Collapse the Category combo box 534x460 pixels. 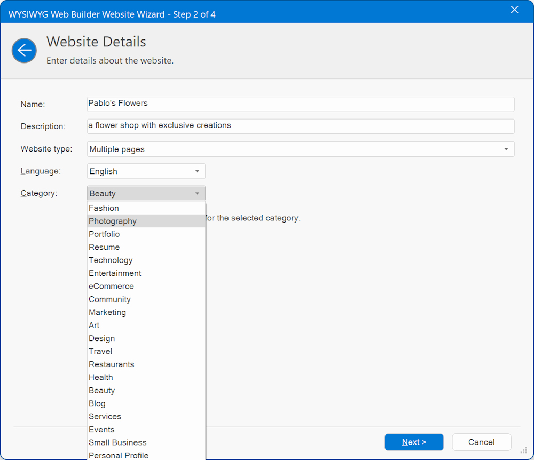(x=146, y=194)
